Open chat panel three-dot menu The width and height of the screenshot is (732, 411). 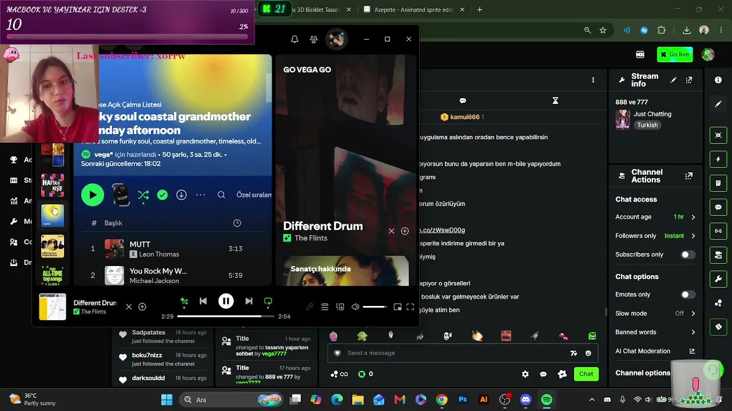(593, 80)
